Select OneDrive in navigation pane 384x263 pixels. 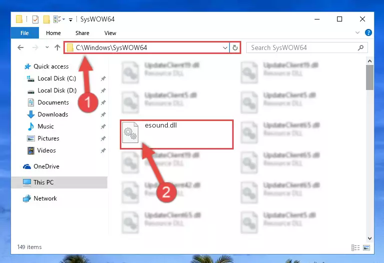[46, 166]
